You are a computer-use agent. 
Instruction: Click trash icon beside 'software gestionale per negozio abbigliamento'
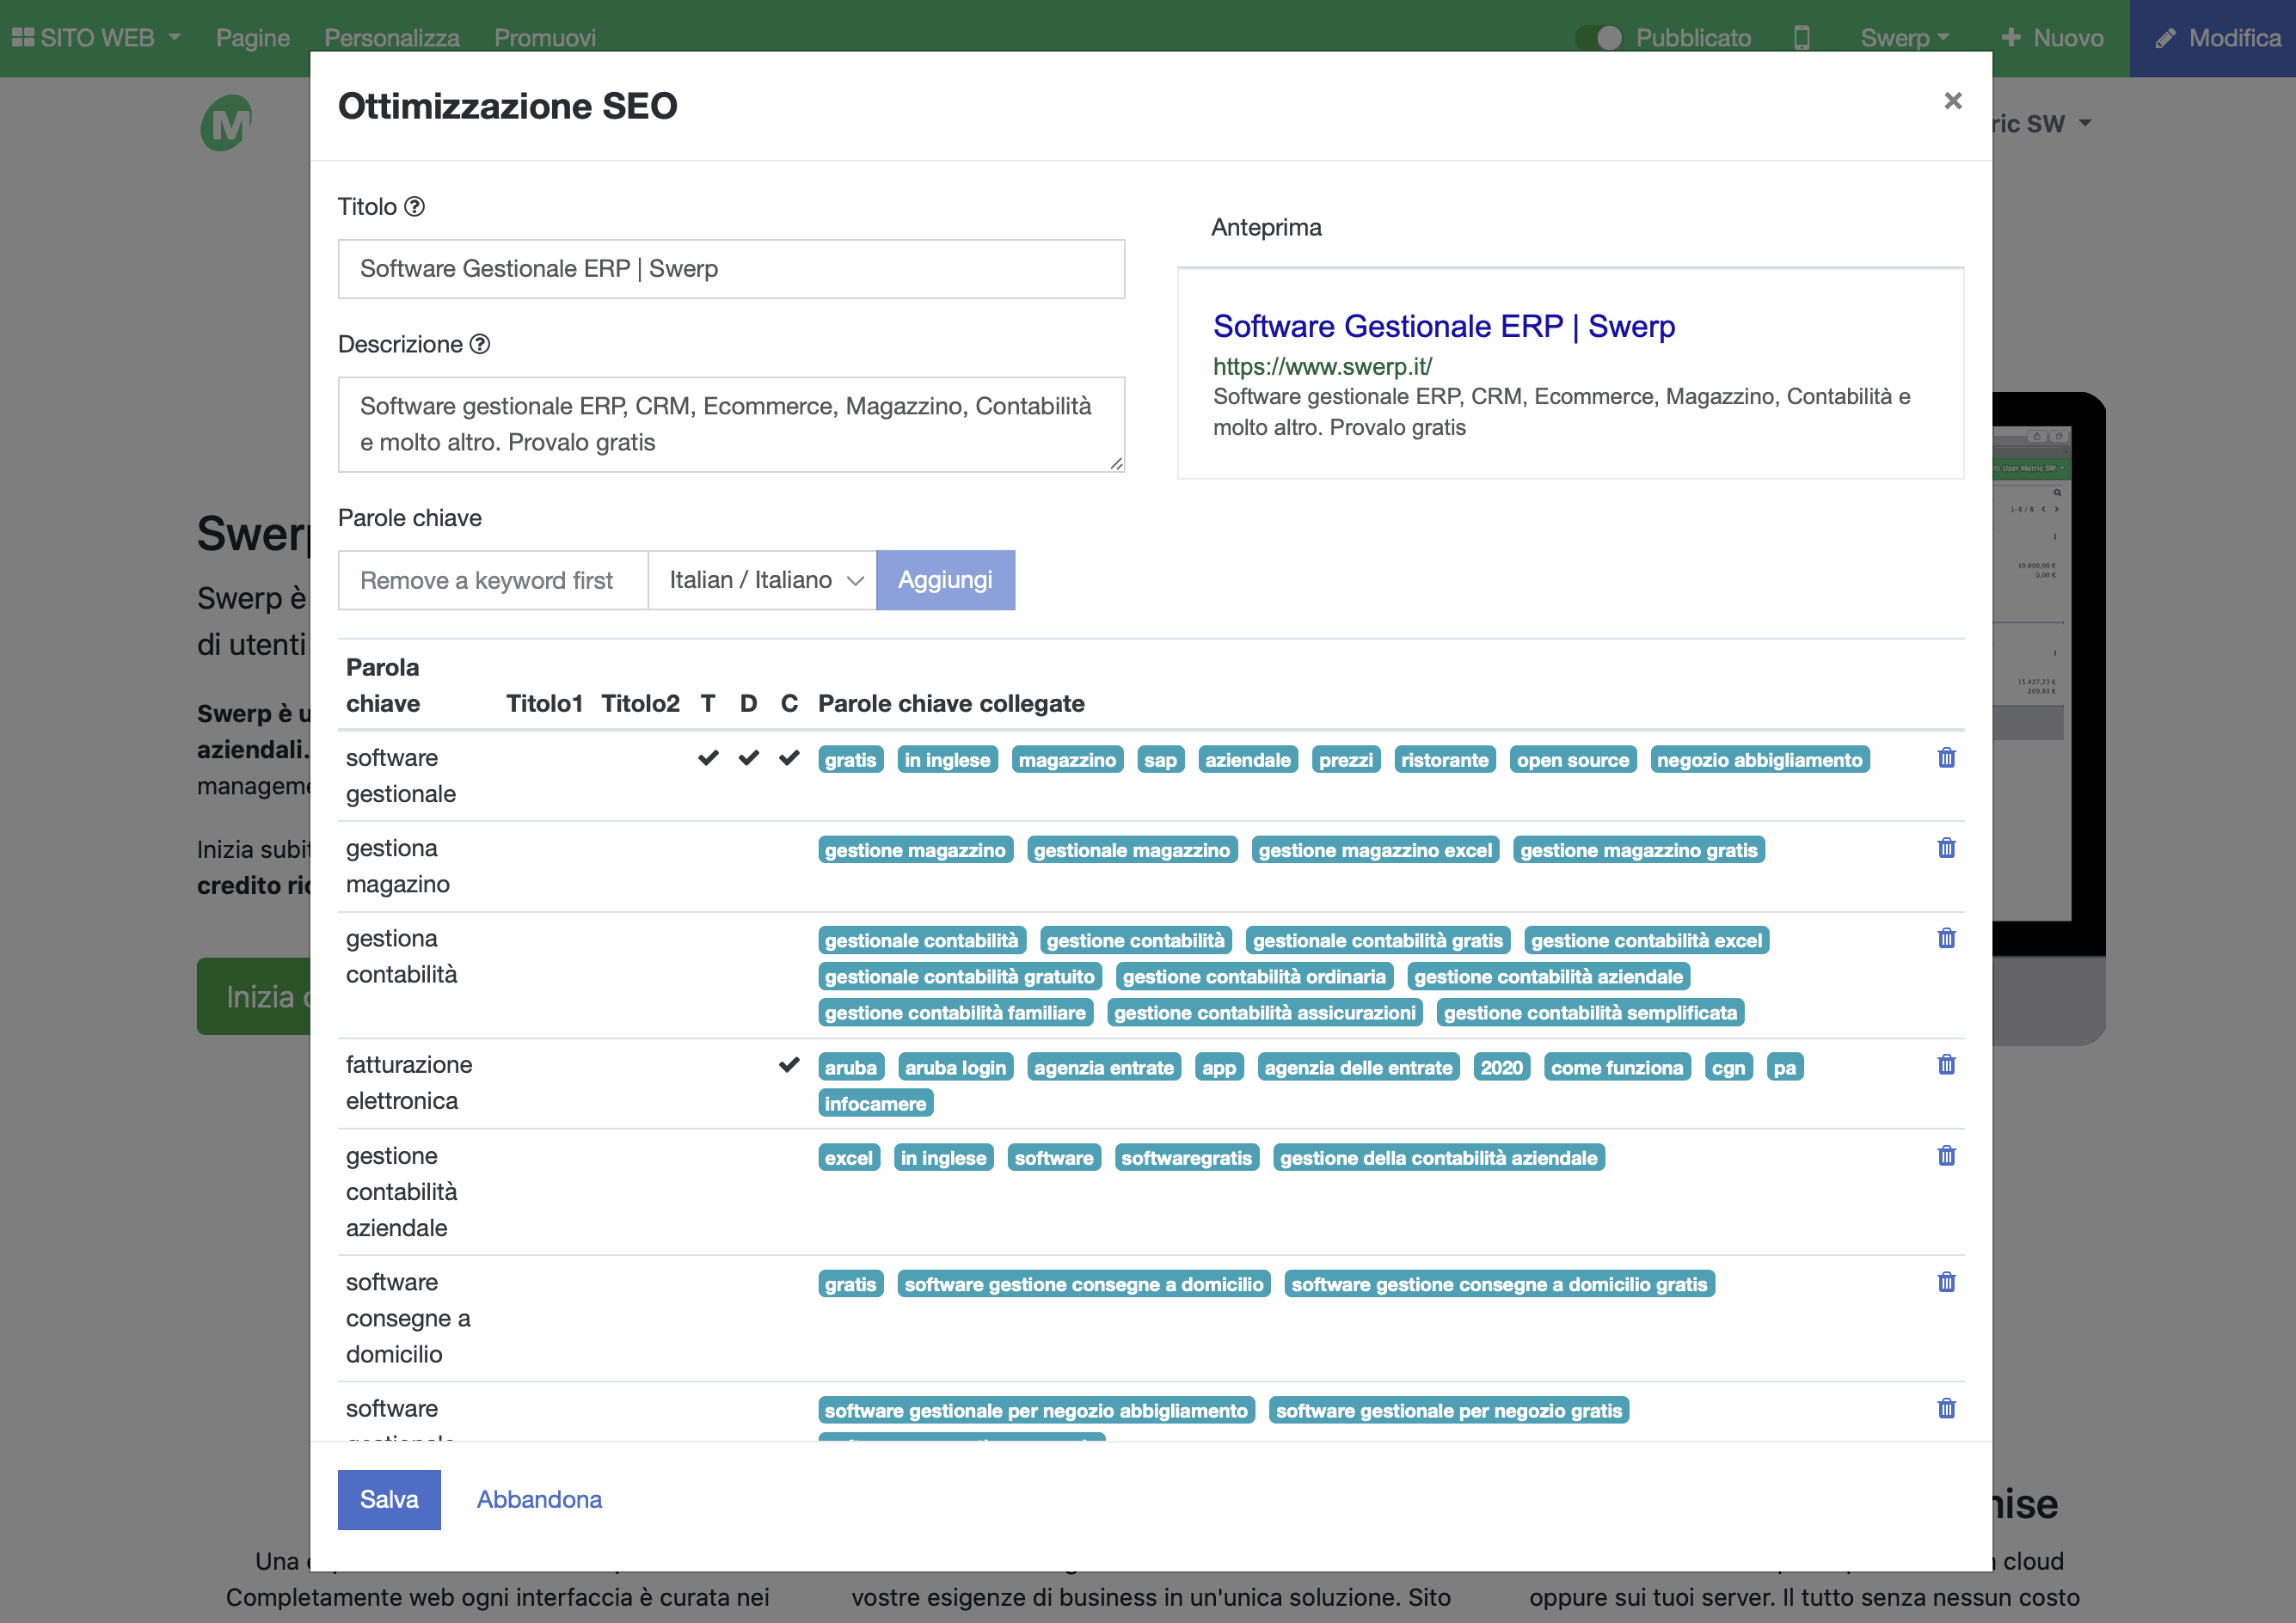pyautogui.click(x=1946, y=1408)
